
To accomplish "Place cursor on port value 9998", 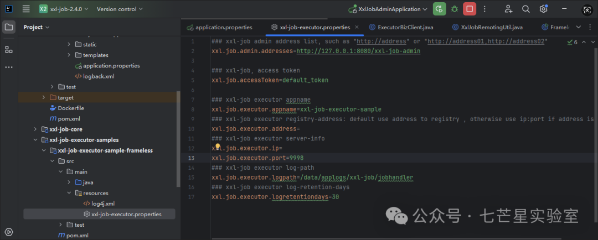I will (x=297, y=158).
